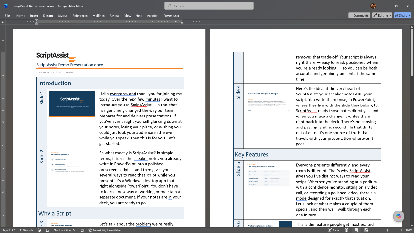Switch to Web Layout view

[366, 230]
